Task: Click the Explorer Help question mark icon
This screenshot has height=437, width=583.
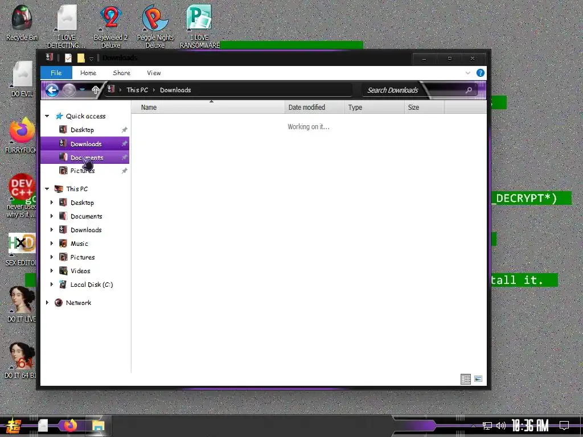Action: click(x=481, y=73)
